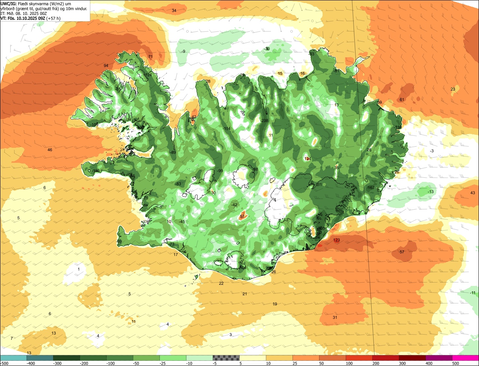Click the map value '21' south of Iceland

coord(245,294)
